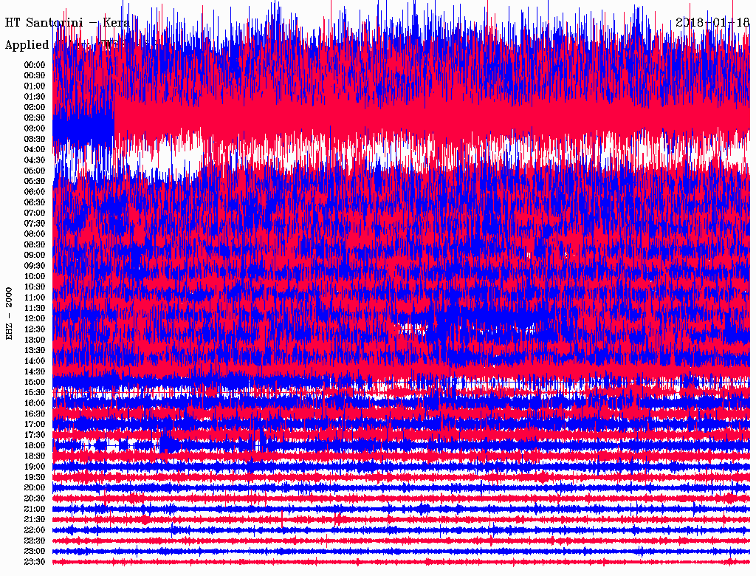Click the '06:00' time label

click(35, 192)
